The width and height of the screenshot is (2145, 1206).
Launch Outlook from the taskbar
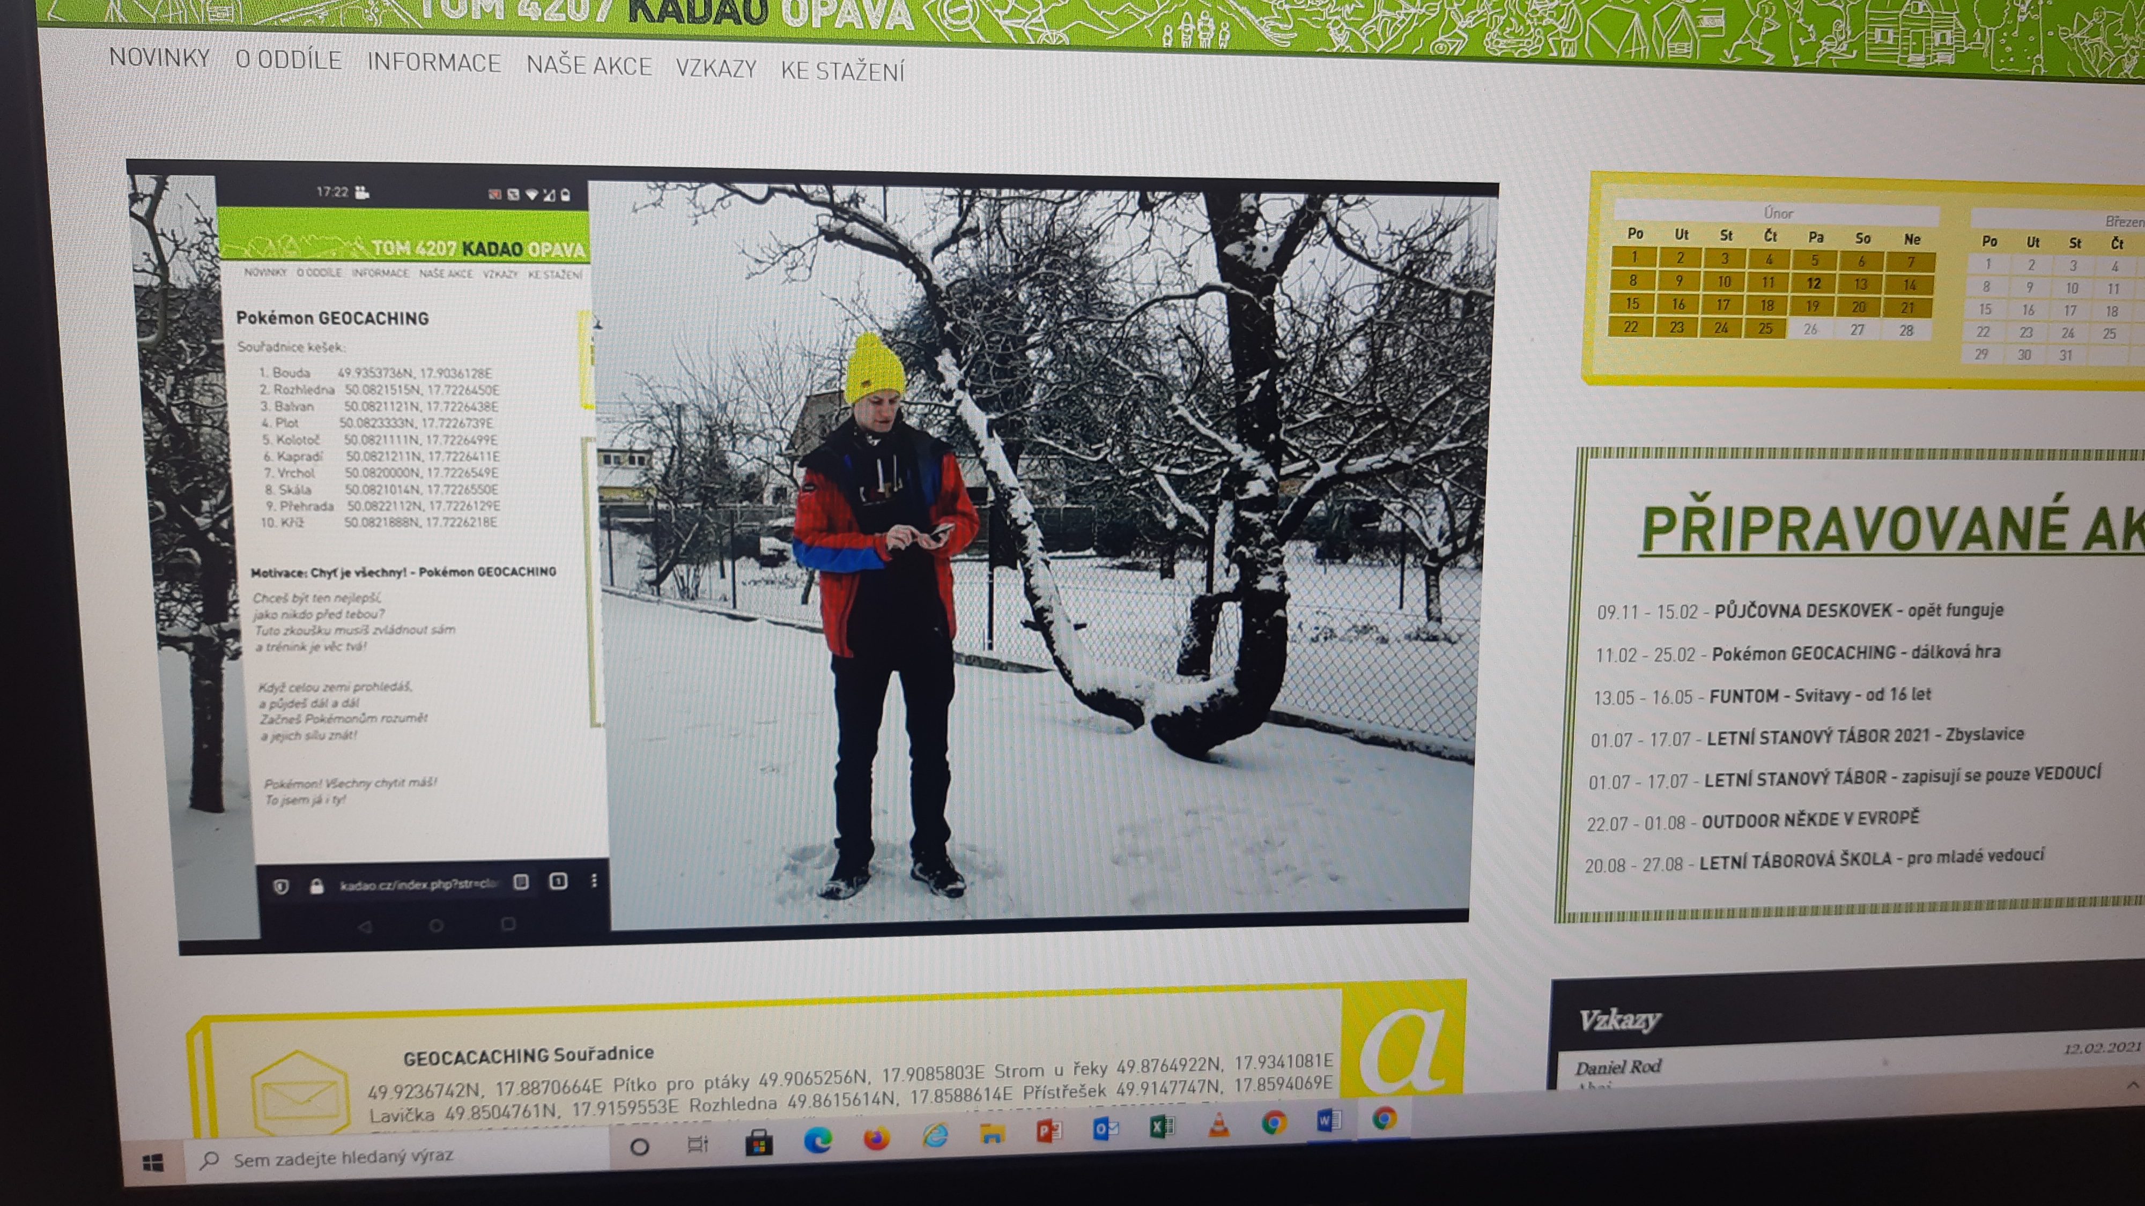click(x=1106, y=1128)
